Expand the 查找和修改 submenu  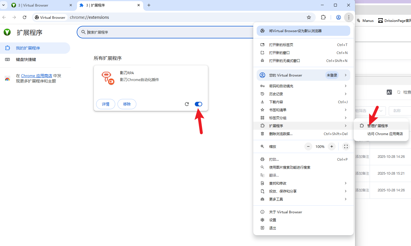(303, 183)
